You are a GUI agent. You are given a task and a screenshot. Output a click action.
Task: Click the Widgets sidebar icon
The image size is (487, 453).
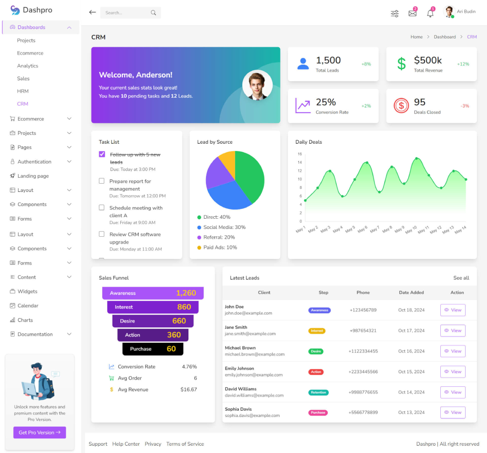tap(11, 291)
